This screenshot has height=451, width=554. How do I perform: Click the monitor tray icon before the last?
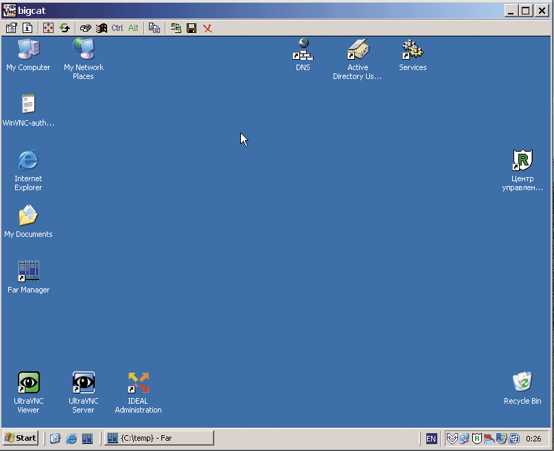[501, 438]
